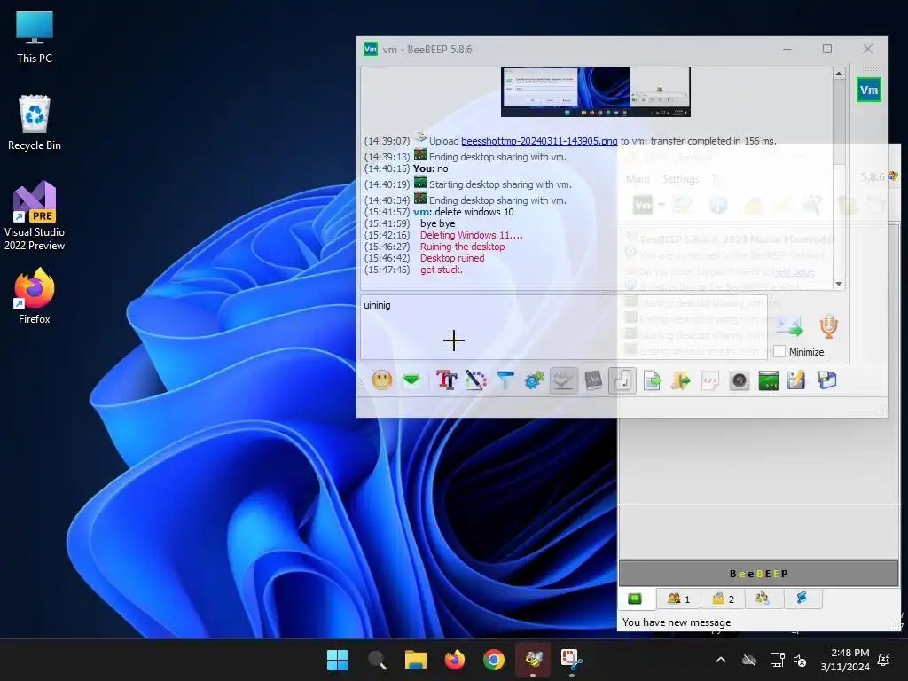Screen dimensions: 908x681
Task: Toggle the music-note sound button in chat toolbar
Action: click(622, 380)
